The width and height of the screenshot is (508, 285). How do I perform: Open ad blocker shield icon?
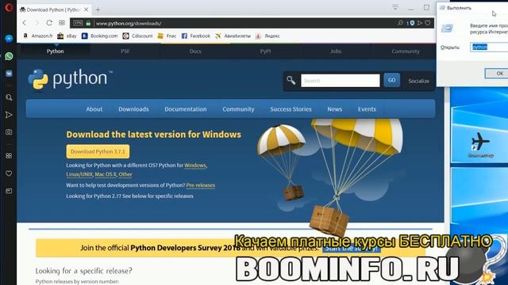coord(412,23)
